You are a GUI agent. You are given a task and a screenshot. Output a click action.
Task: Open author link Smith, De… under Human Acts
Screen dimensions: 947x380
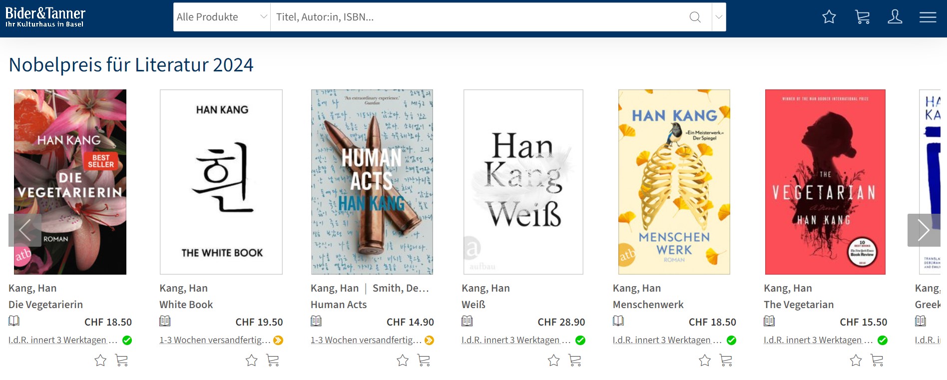[401, 288]
